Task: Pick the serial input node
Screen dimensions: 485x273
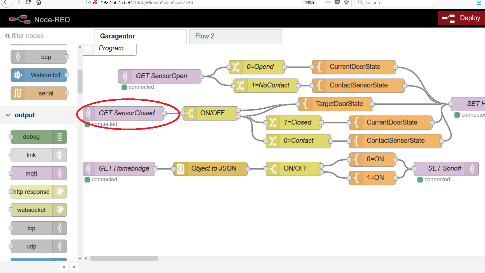Action: point(39,93)
